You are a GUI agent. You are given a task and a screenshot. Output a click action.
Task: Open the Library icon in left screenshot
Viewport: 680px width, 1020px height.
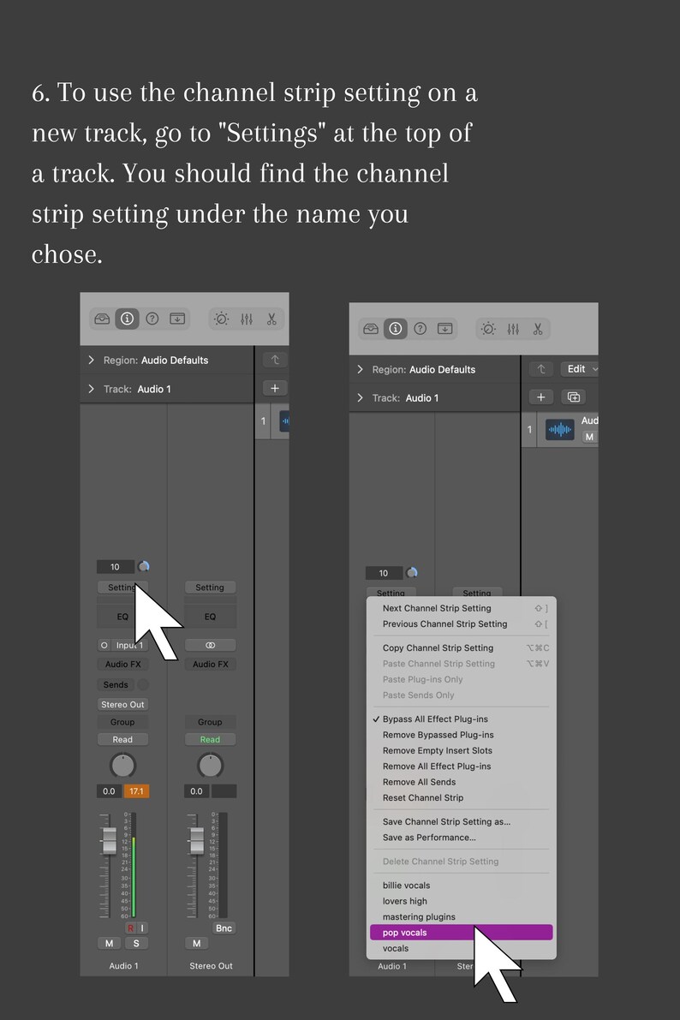(102, 319)
